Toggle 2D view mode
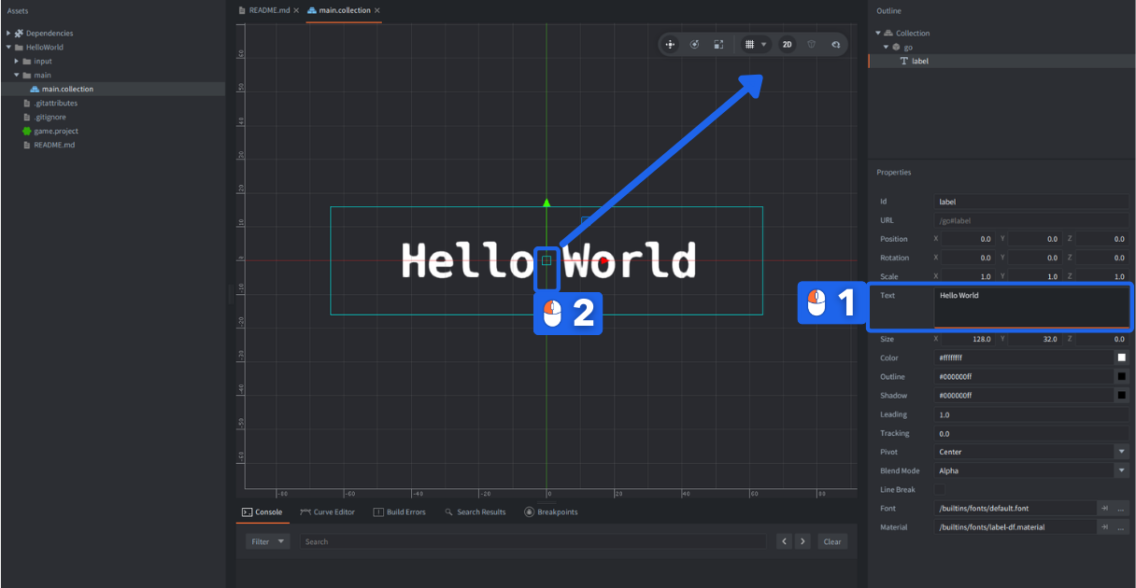 point(788,44)
